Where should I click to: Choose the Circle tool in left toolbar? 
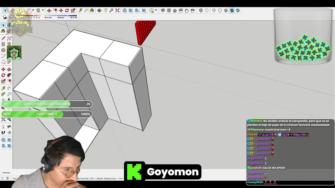pos(3,50)
